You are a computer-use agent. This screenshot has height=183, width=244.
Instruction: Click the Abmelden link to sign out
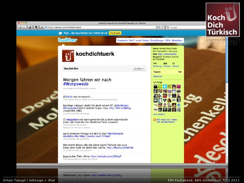177,41
